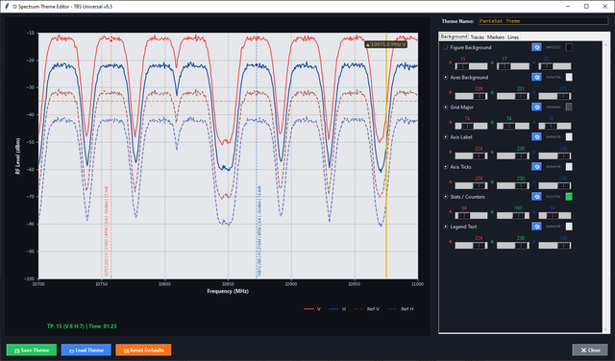Image resolution: width=615 pixels, height=361 pixels.
Task: Click the Legend Text color swatch
Action: 569,227
